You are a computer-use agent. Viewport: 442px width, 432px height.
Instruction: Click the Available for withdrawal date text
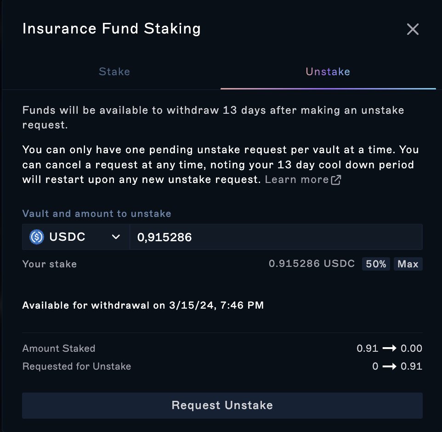click(143, 305)
